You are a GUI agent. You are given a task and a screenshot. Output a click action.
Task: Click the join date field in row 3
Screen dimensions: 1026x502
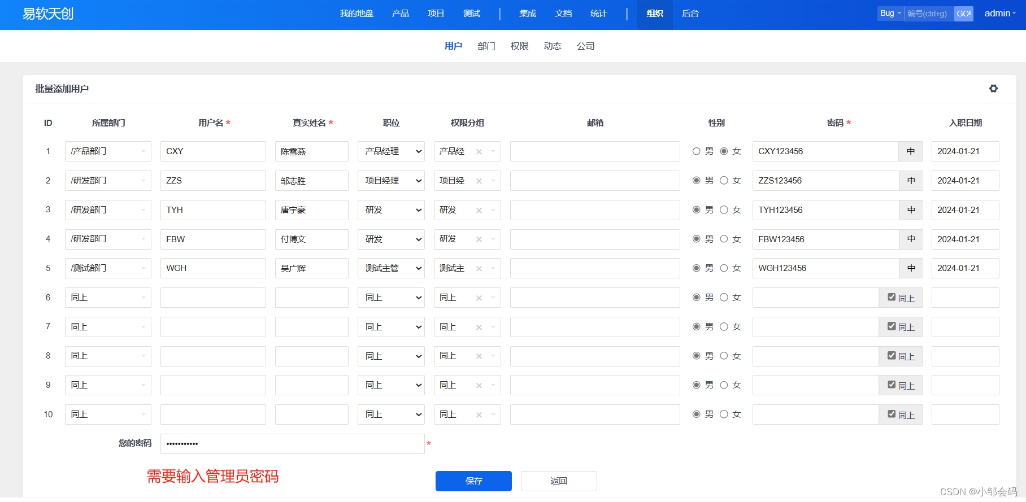tap(966, 210)
